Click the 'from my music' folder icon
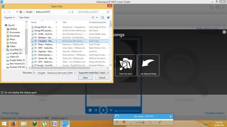 tap(126, 65)
